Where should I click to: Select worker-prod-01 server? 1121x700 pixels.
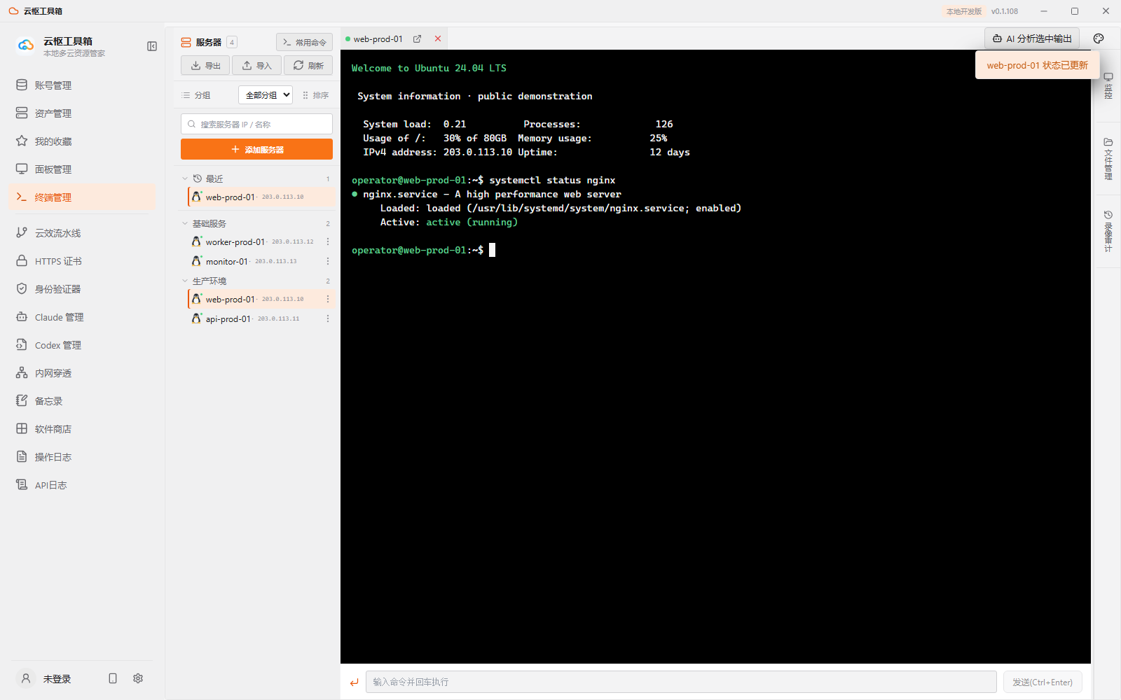[261, 241]
